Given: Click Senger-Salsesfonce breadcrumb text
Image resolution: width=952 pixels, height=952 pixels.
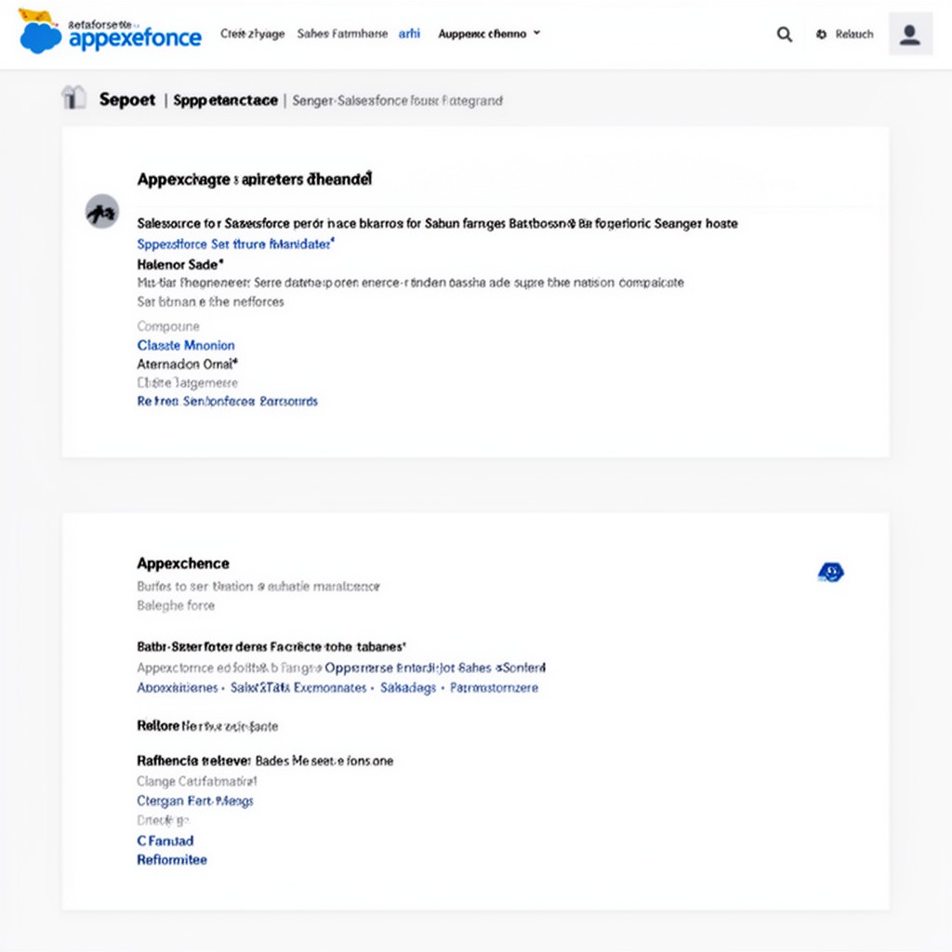Looking at the screenshot, I should click(397, 100).
